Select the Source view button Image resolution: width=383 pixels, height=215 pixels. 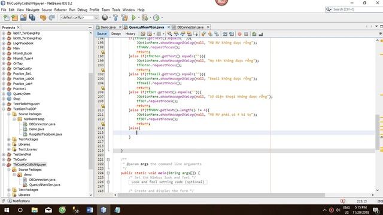click(x=102, y=34)
